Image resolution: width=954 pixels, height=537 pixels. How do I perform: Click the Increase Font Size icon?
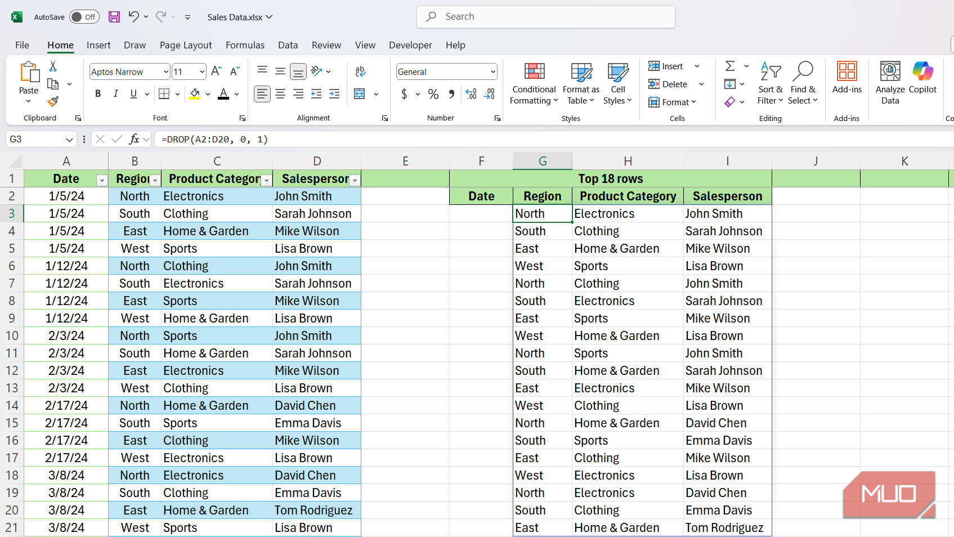click(216, 71)
